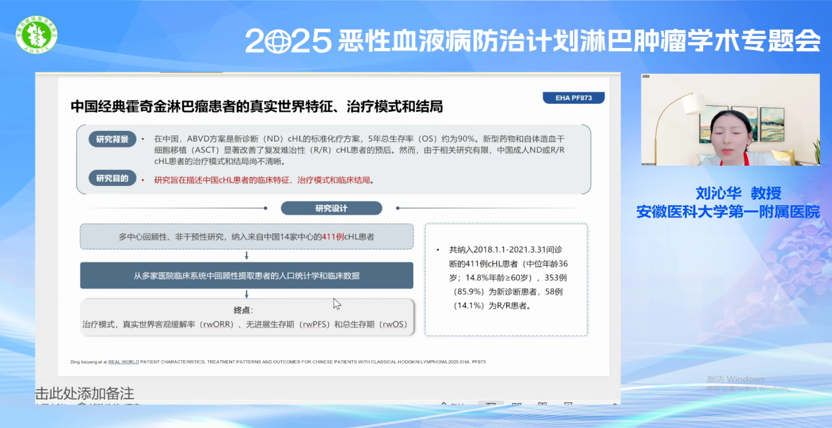Select the 研究设计 header pill
Viewport: 832px width, 428px height.
pyautogui.click(x=332, y=208)
